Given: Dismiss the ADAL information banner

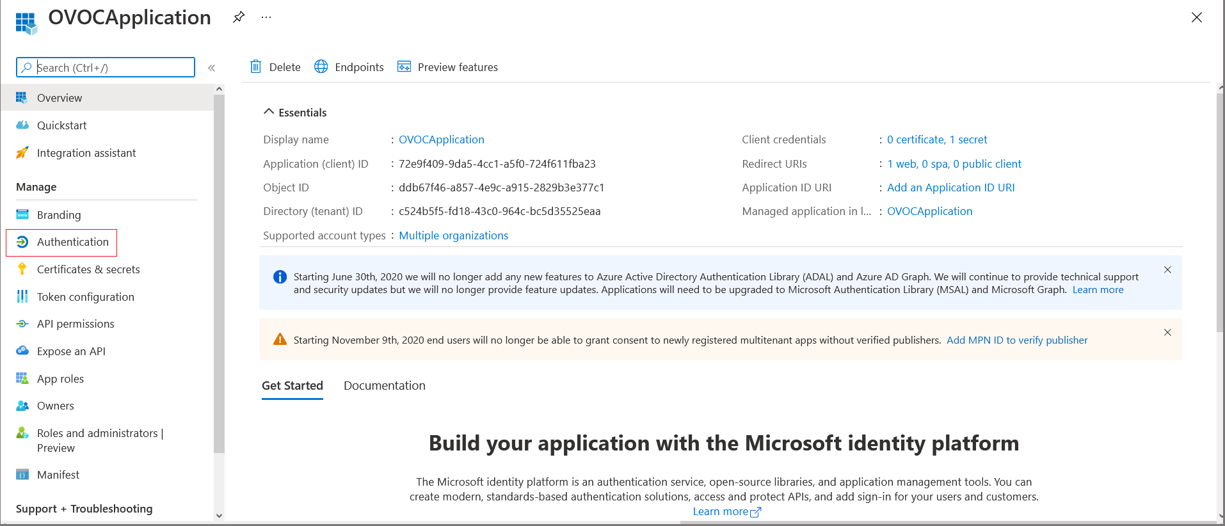Looking at the screenshot, I should point(1167,270).
